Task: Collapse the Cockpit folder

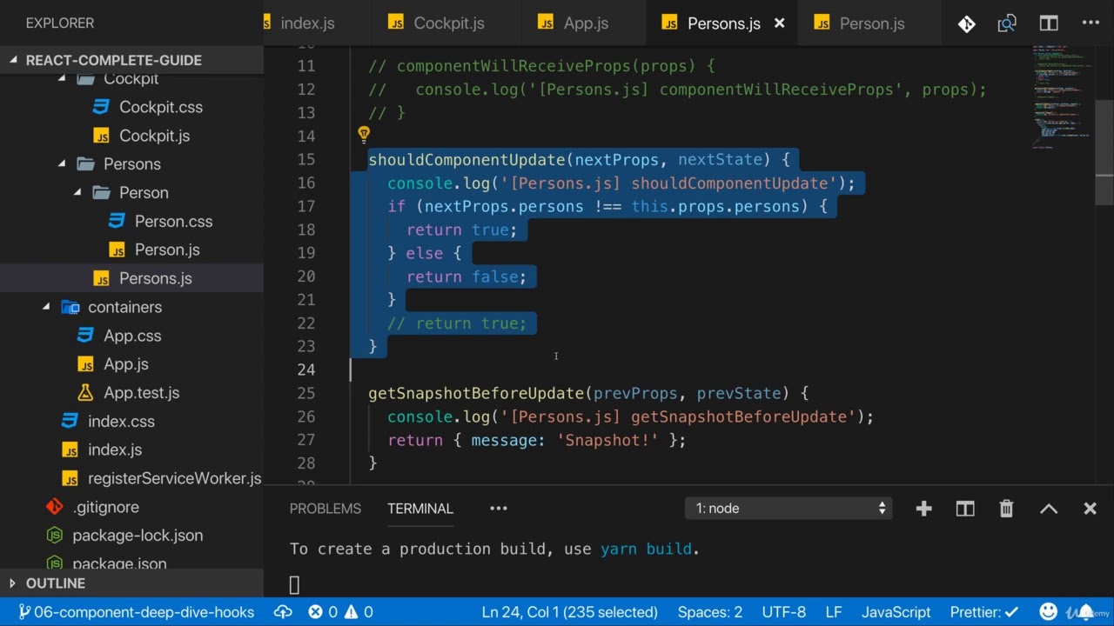Action: (x=62, y=78)
